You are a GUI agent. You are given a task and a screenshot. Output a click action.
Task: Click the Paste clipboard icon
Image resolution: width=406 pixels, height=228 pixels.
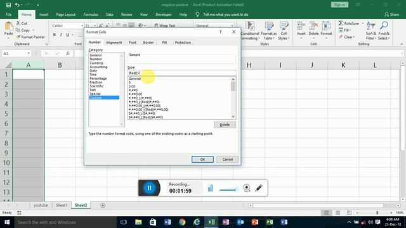pyautogui.click(x=8, y=26)
